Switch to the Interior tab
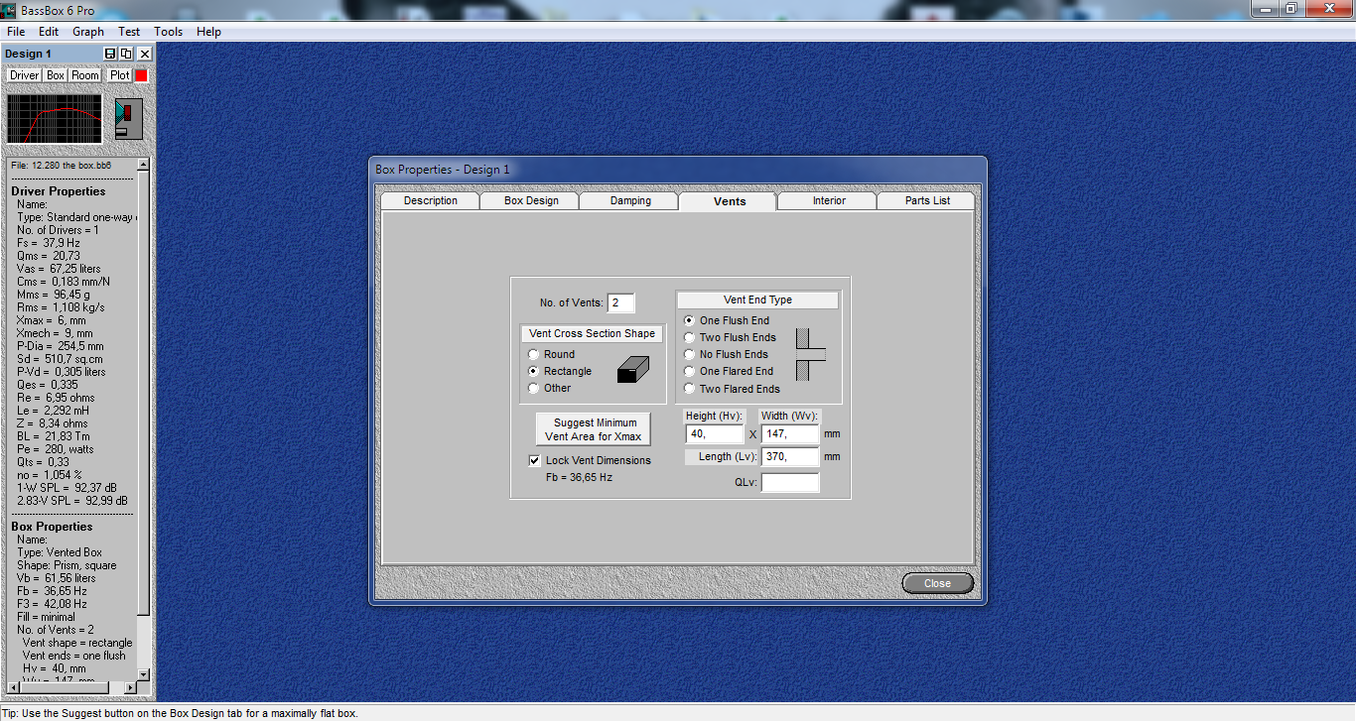 829,200
